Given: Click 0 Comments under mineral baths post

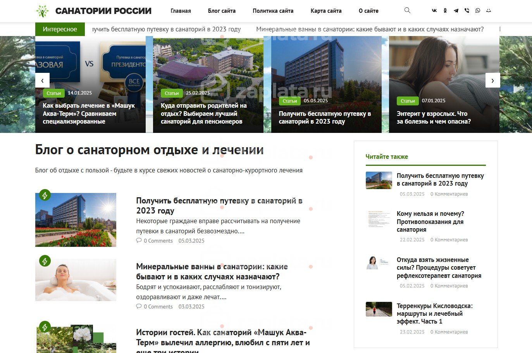Looking at the screenshot, I should point(158,307).
